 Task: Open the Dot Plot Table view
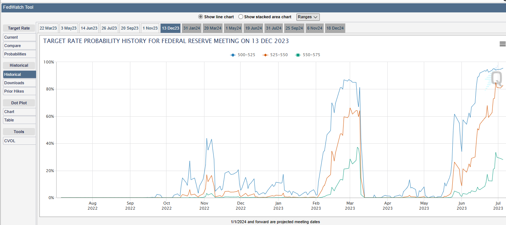click(x=19, y=120)
